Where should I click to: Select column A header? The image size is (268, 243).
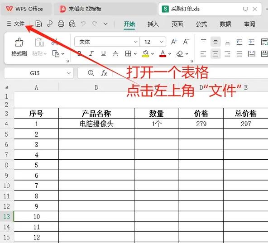[36, 87]
